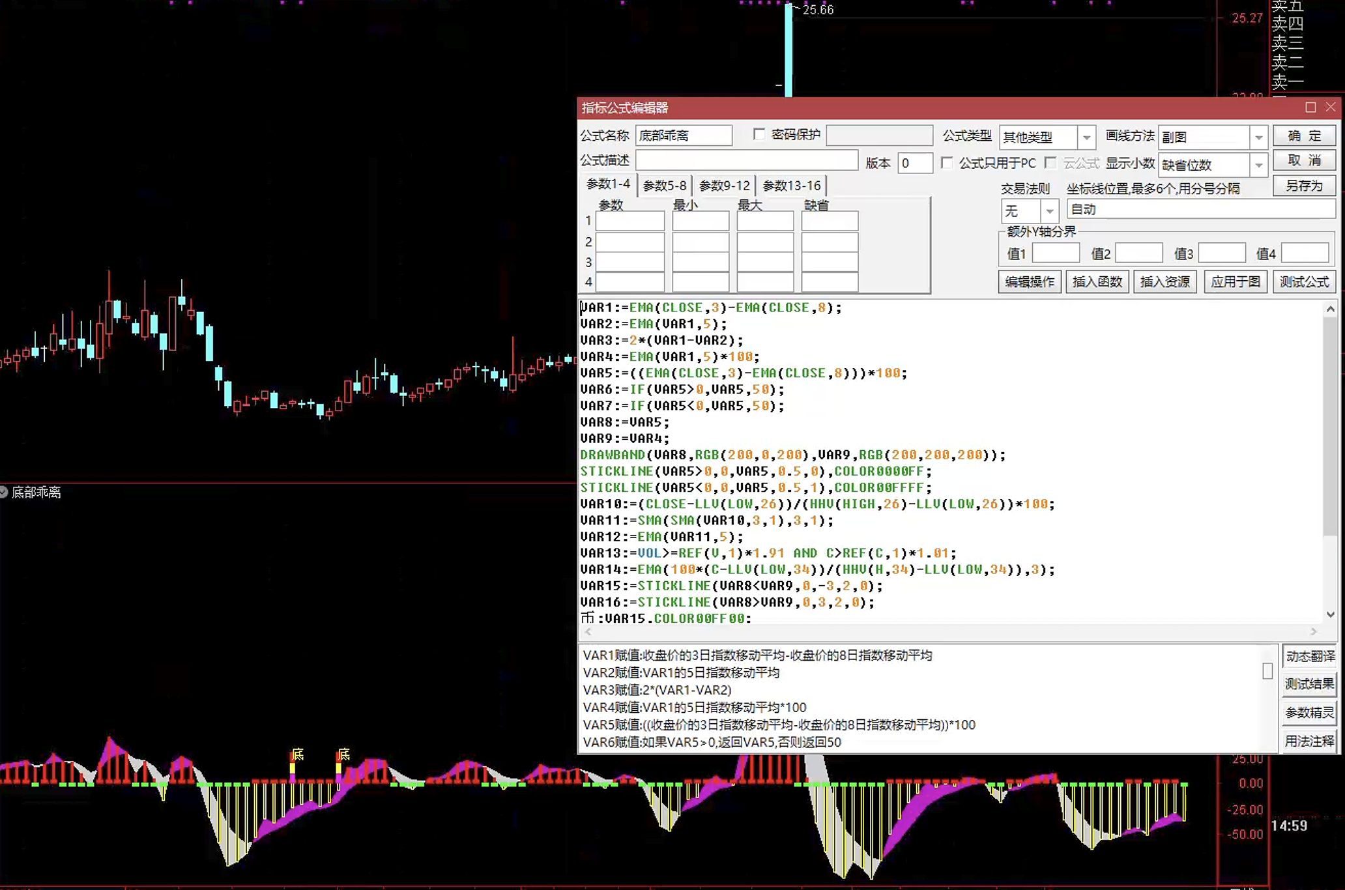Click the 公式描述 input field

(x=747, y=160)
